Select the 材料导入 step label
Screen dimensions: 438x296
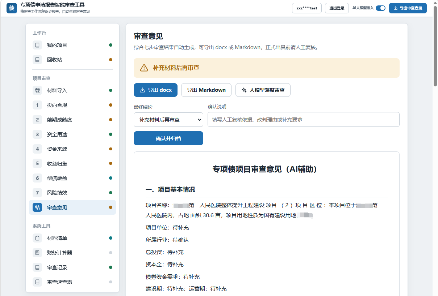pos(57,90)
